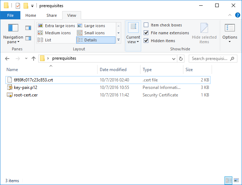This screenshot has height=185, width=242.
Task: Click the Options icon in ribbon
Action: 229,28
